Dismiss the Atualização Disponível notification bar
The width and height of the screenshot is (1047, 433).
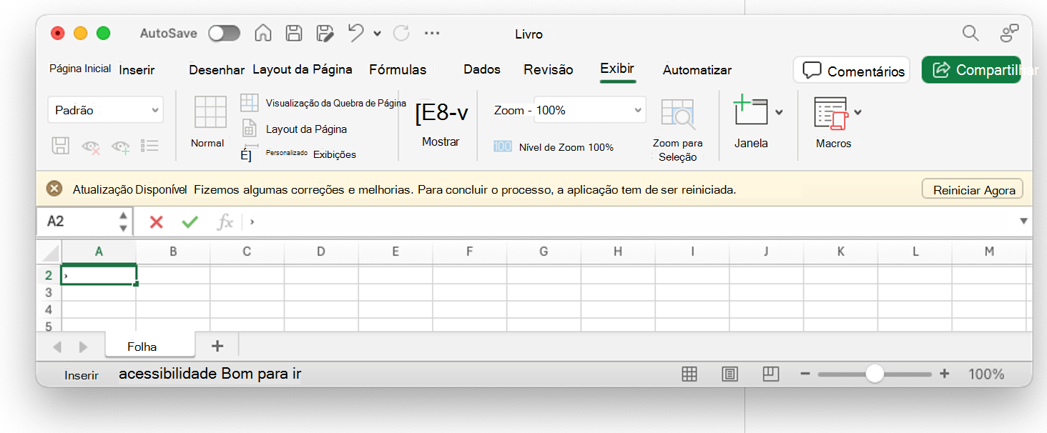coord(54,189)
